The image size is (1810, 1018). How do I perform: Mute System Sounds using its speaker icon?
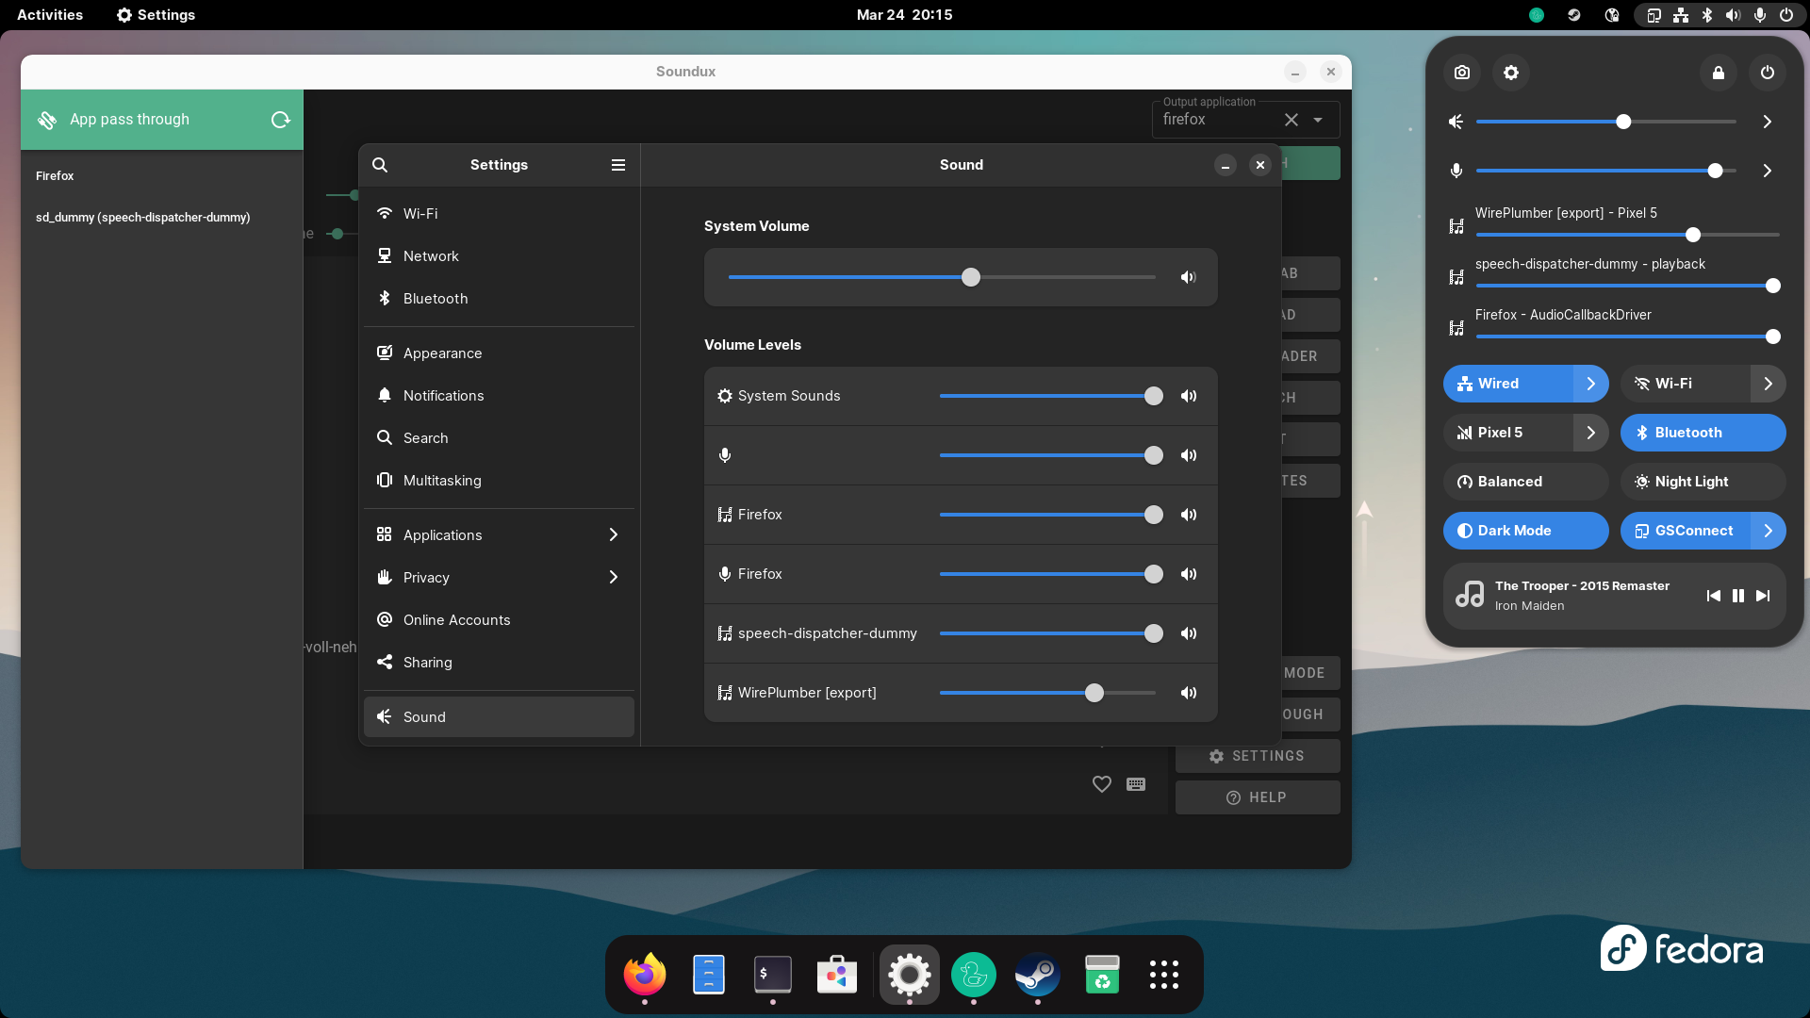pyautogui.click(x=1189, y=396)
